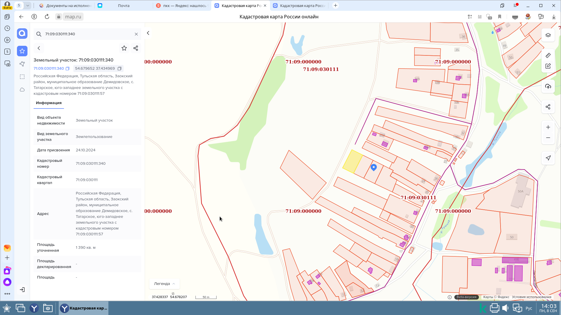
Task: Copy coordinates 54.679652 37.434969
Action: click(120, 69)
